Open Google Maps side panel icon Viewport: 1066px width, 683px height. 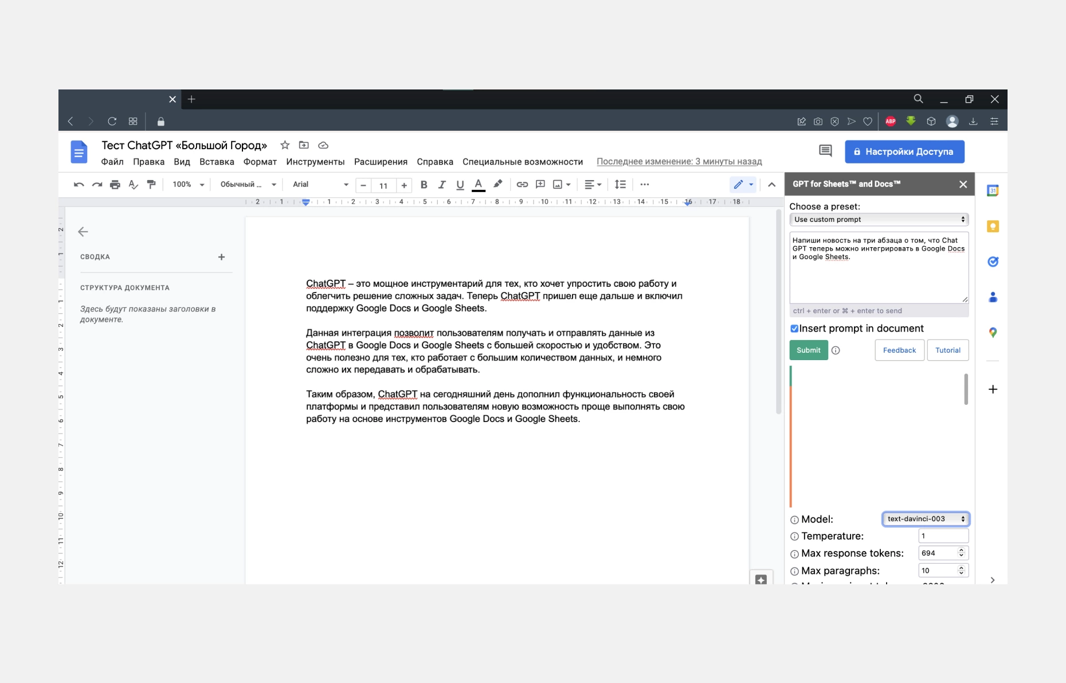(993, 333)
